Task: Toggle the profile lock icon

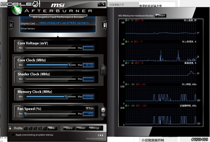Action: tap(10, 128)
